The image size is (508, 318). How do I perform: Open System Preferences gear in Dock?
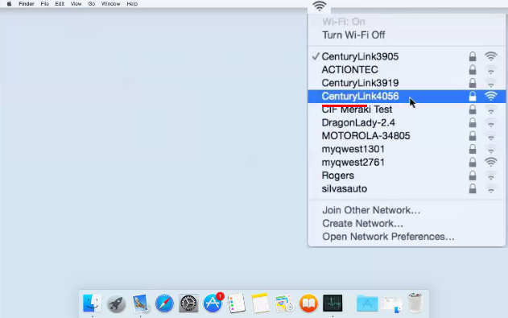[x=188, y=304]
